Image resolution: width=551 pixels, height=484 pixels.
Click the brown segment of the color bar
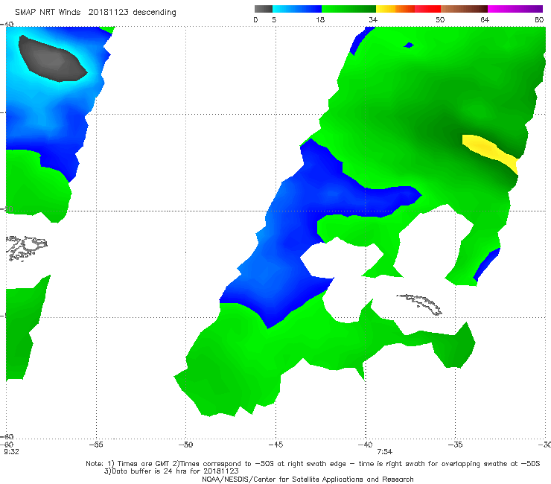[x=464, y=9]
